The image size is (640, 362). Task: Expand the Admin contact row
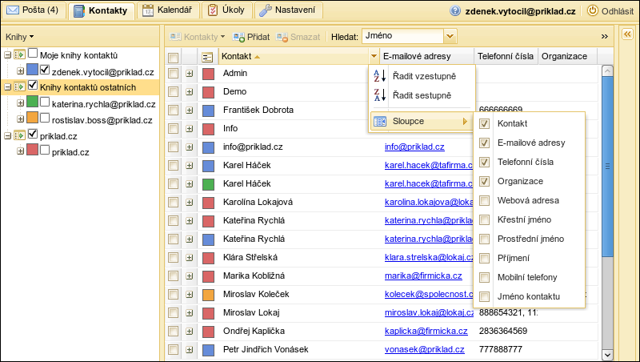(x=190, y=74)
